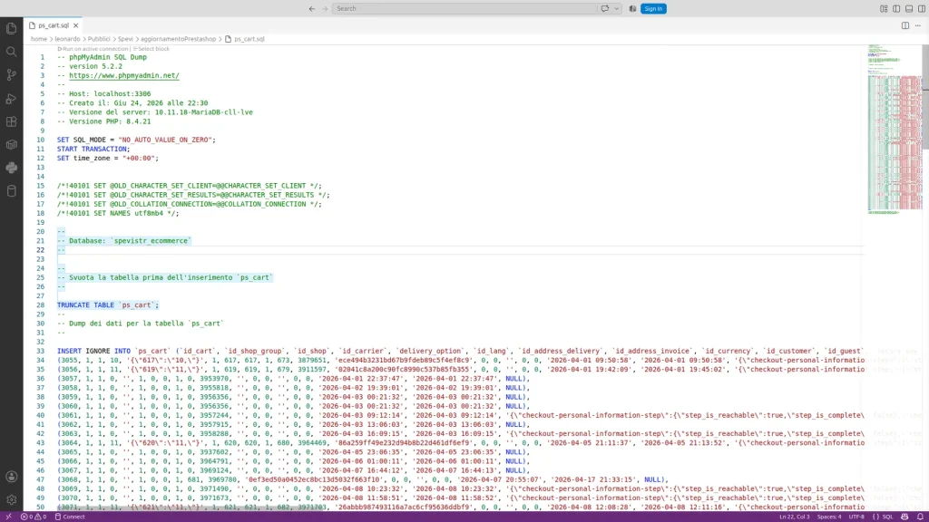Click the leonardo breadcrumb
The image size is (929, 522).
point(67,39)
